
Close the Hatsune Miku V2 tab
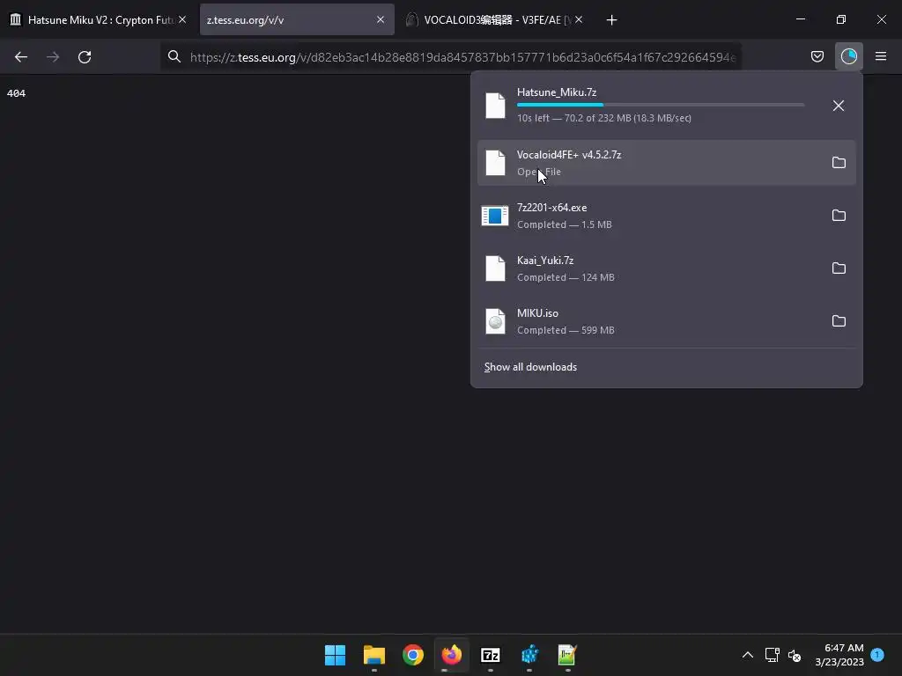[182, 19]
